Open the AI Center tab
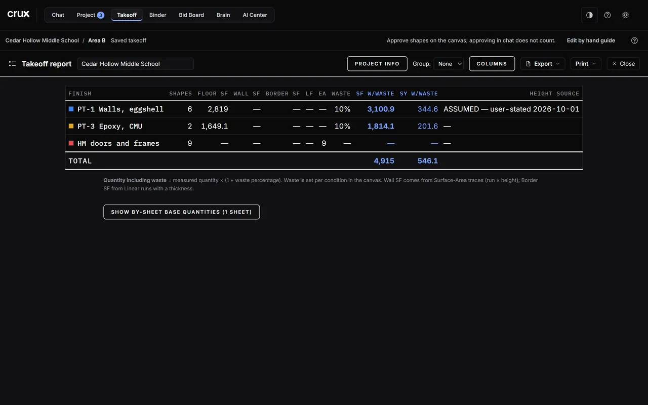 click(255, 15)
